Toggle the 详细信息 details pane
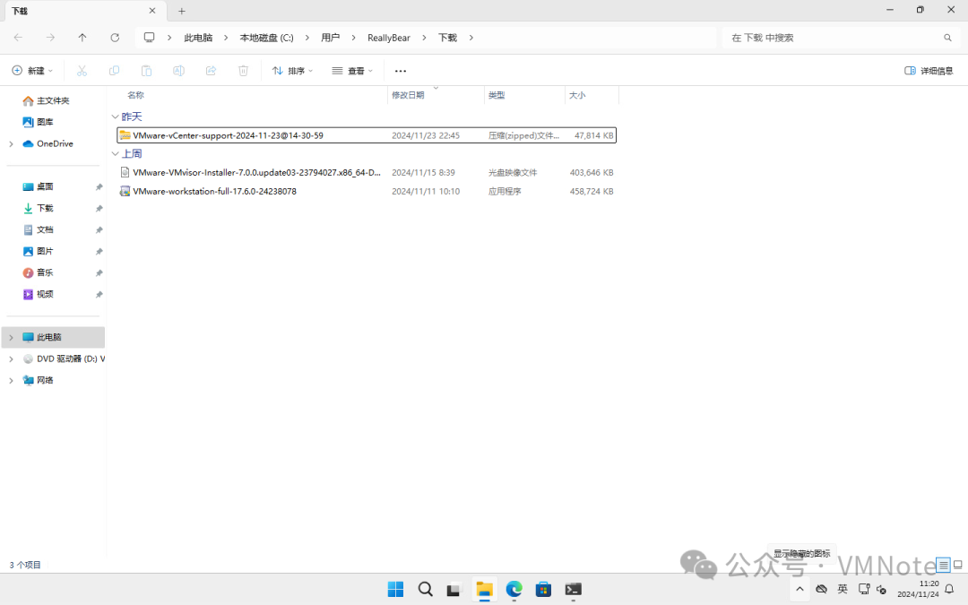Image resolution: width=968 pixels, height=605 pixels. [x=929, y=71]
